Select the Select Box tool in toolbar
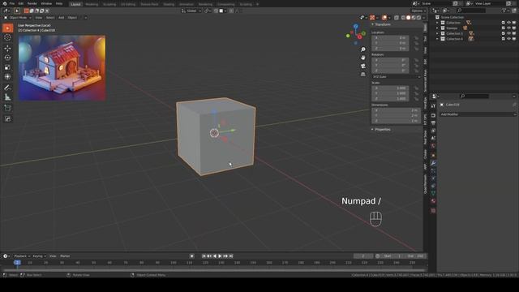Screen dimensions: 519x292 click(x=7, y=28)
